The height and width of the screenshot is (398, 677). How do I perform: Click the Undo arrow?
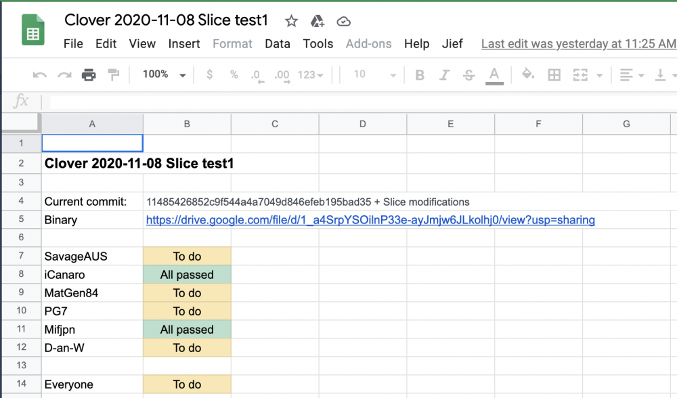click(x=40, y=75)
